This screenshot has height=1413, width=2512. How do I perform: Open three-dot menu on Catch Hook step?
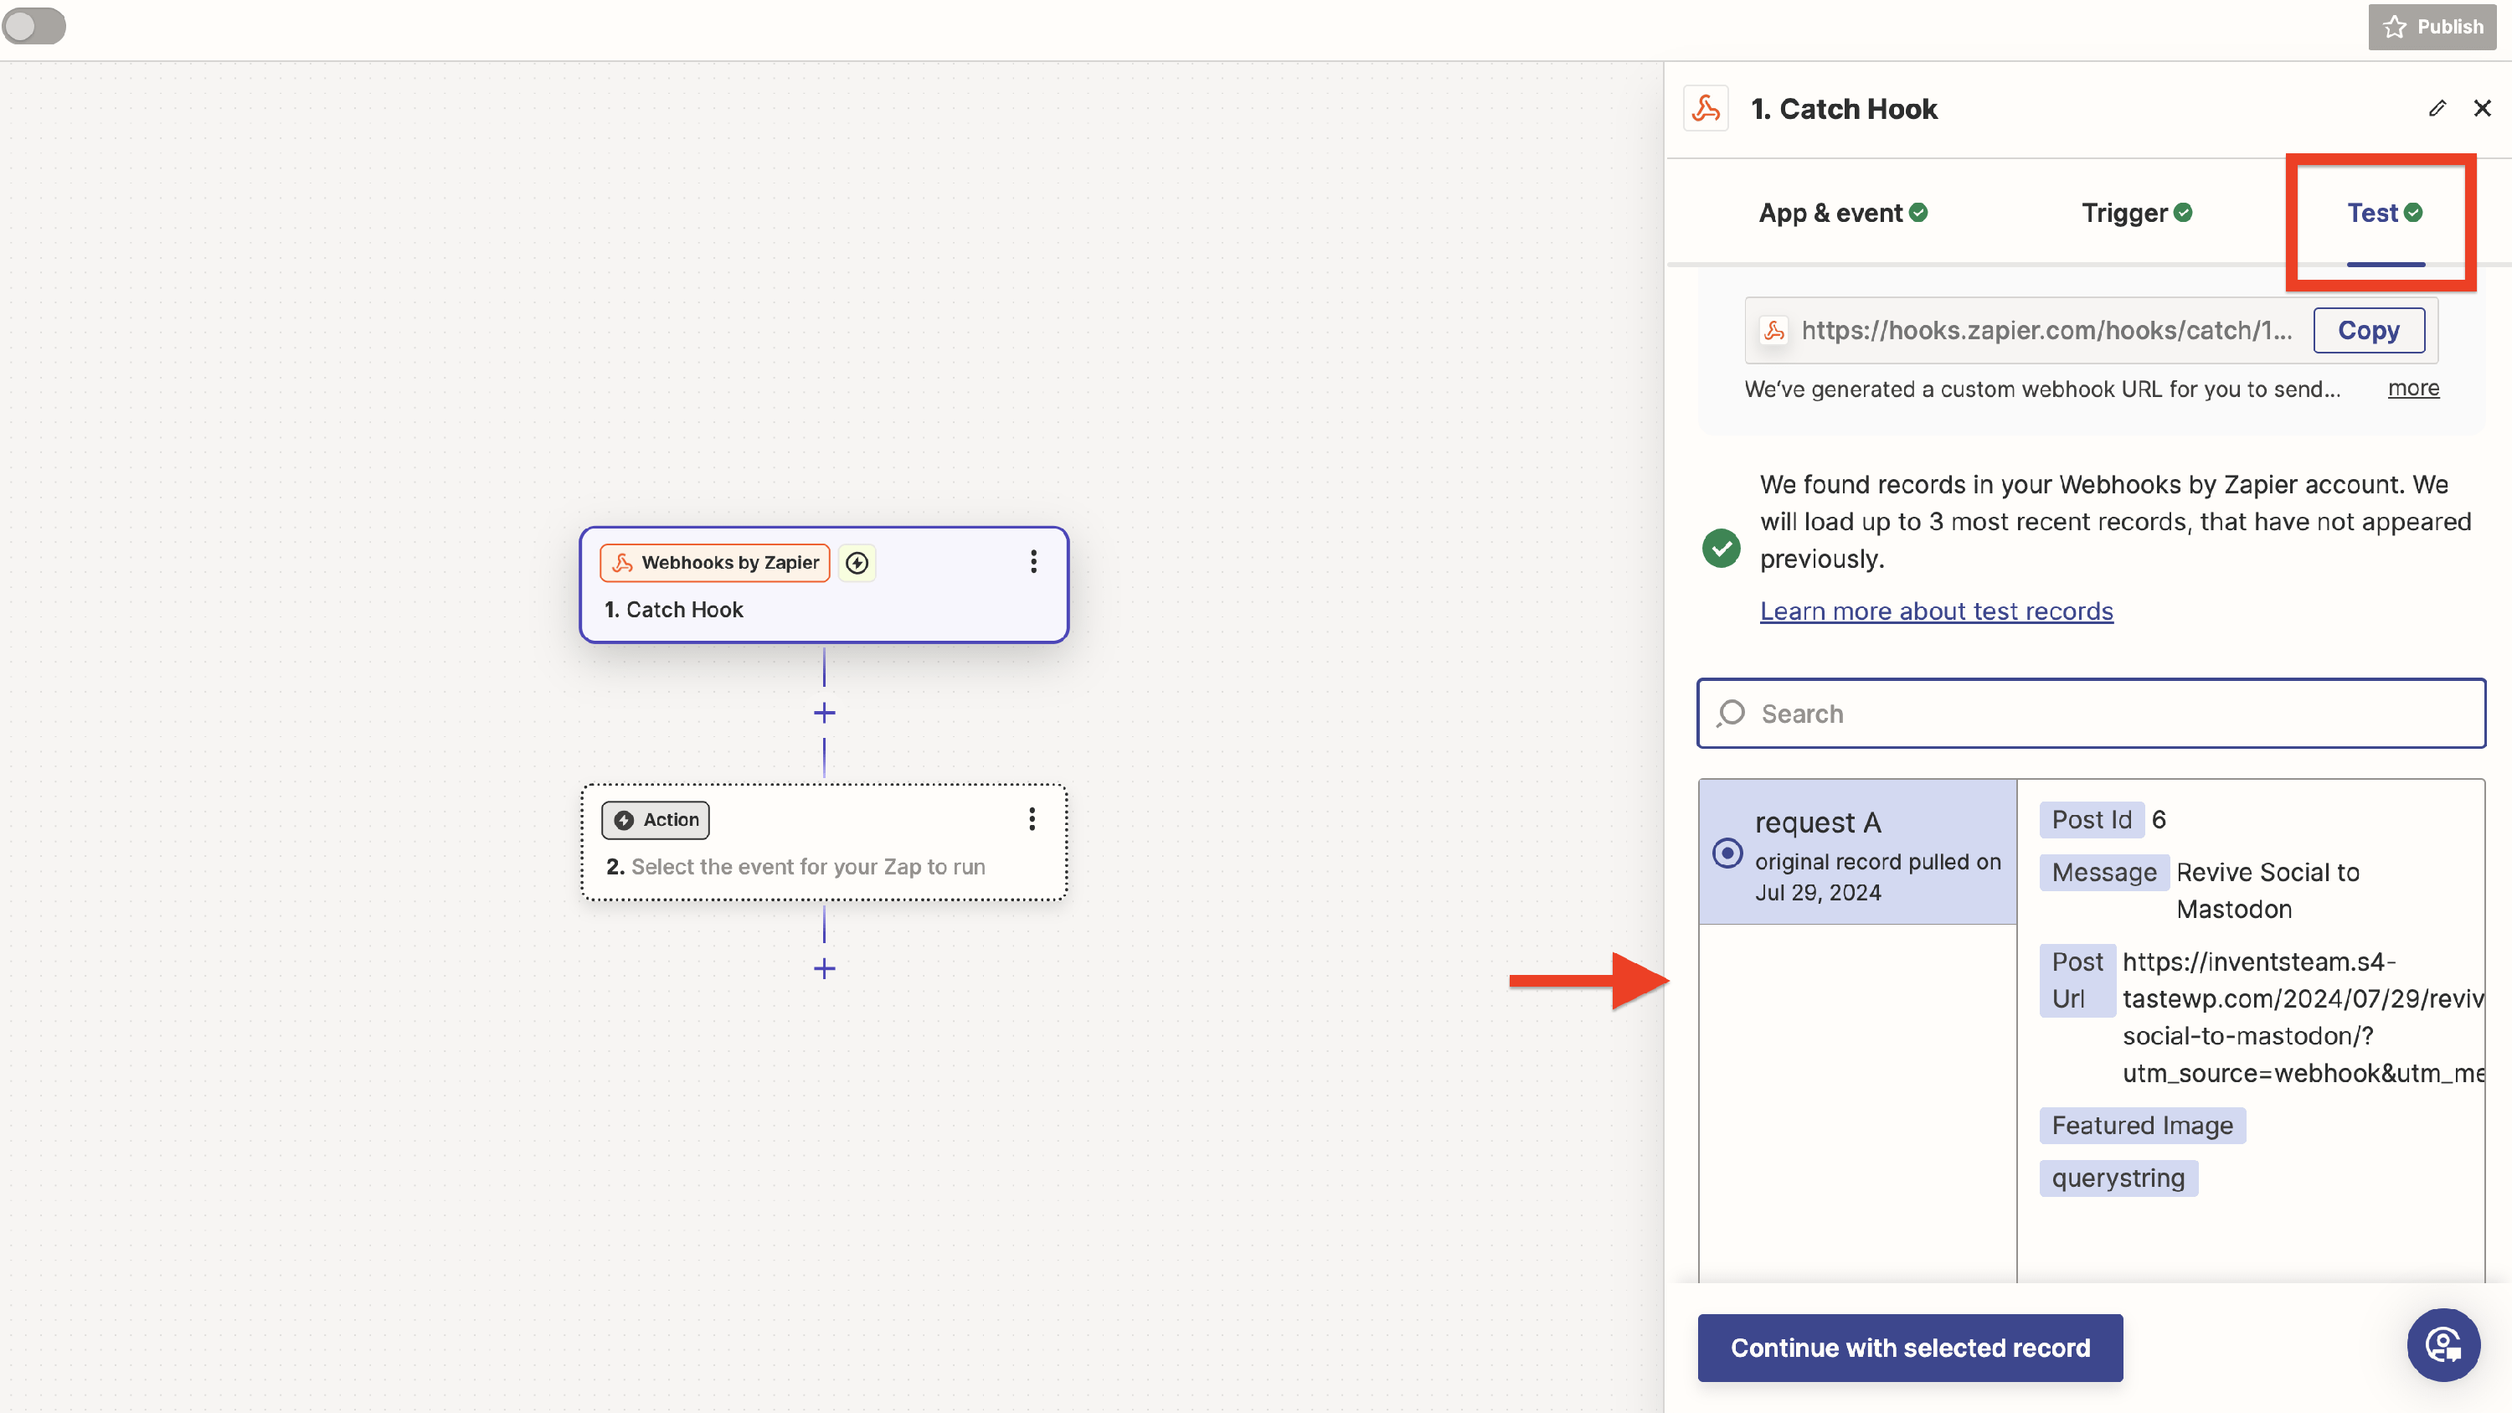pos(1033,562)
